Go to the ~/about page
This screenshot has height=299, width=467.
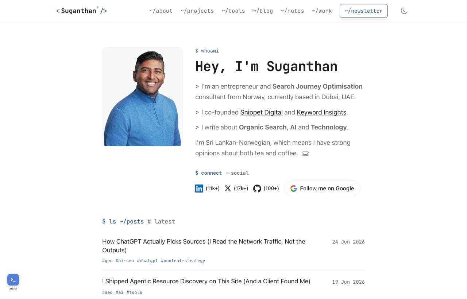[x=161, y=11]
